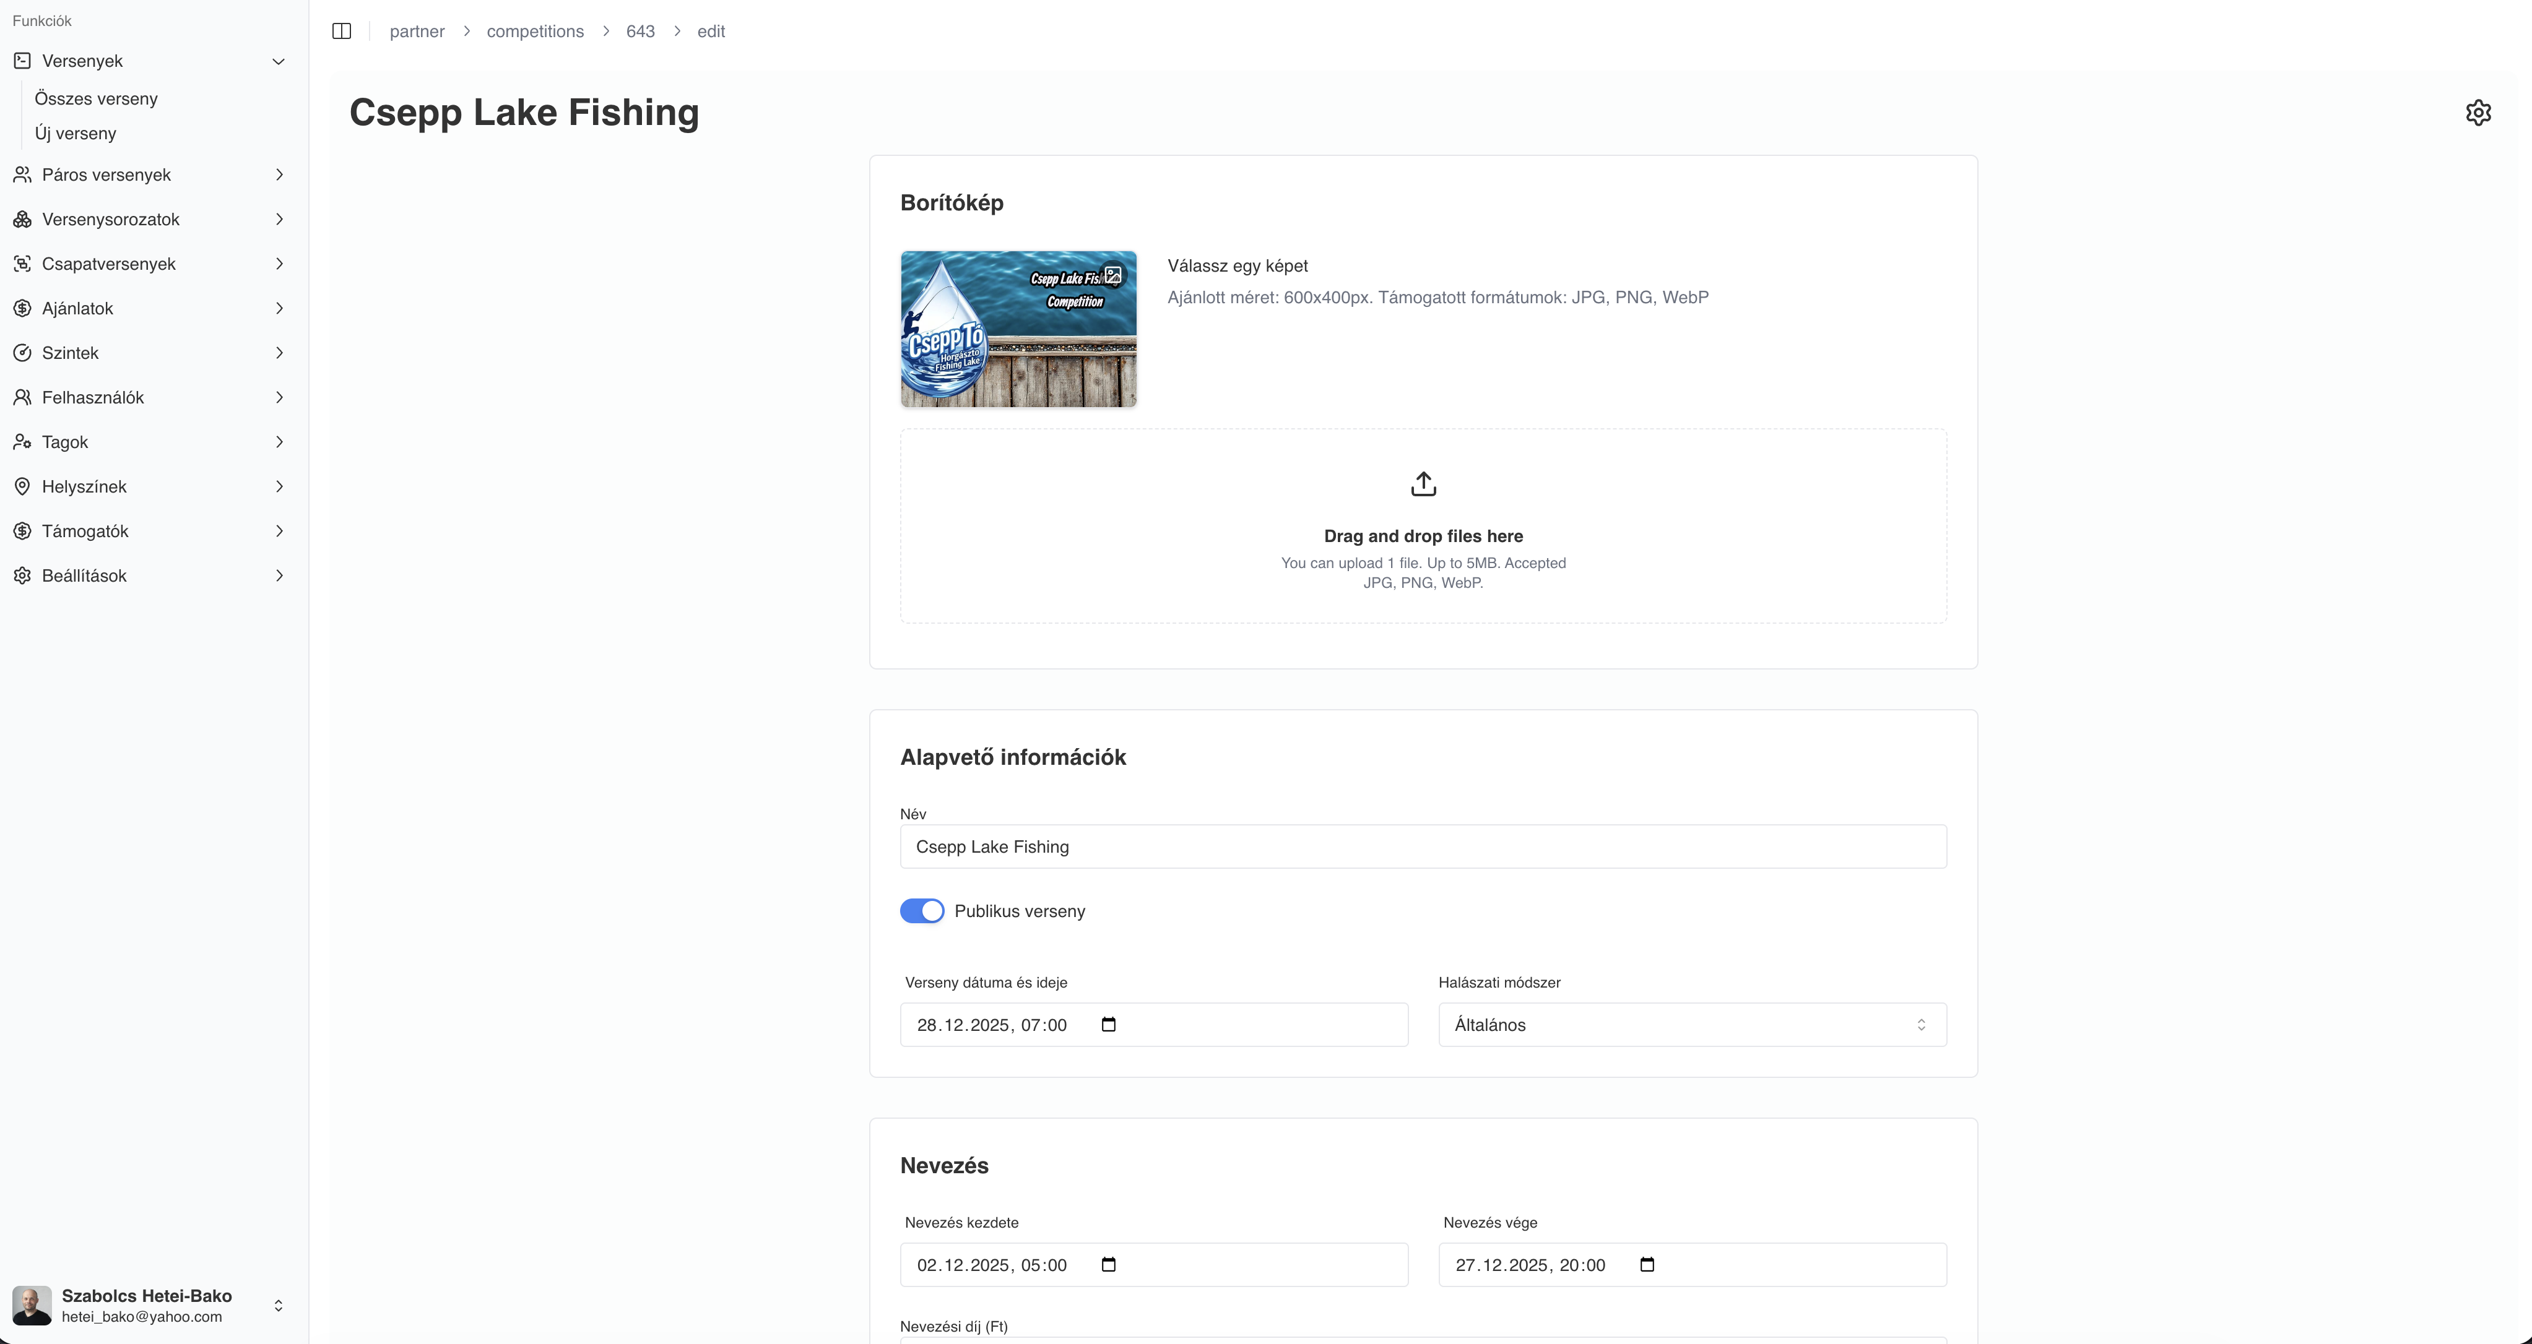Select Új verseny in the sidebar
The width and height of the screenshot is (2532, 1344).
click(76, 132)
